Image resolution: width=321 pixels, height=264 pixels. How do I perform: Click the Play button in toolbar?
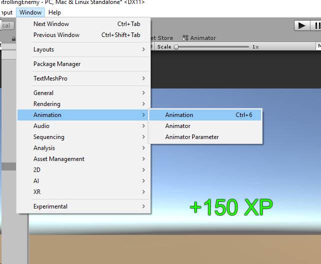[x=302, y=25]
